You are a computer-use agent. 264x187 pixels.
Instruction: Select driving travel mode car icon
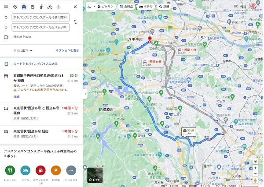(24, 7)
